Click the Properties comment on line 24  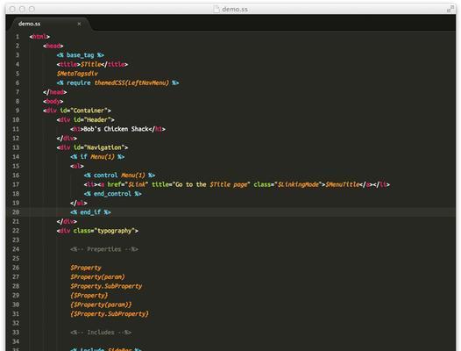pyautogui.click(x=104, y=249)
